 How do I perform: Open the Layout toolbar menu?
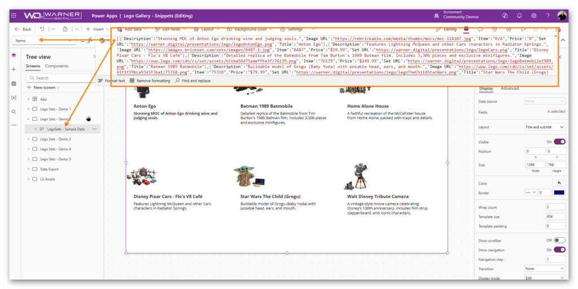pos(207,29)
